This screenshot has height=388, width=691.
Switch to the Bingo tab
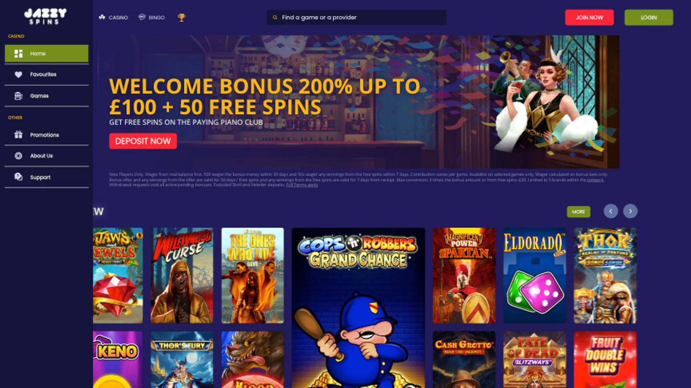(152, 18)
